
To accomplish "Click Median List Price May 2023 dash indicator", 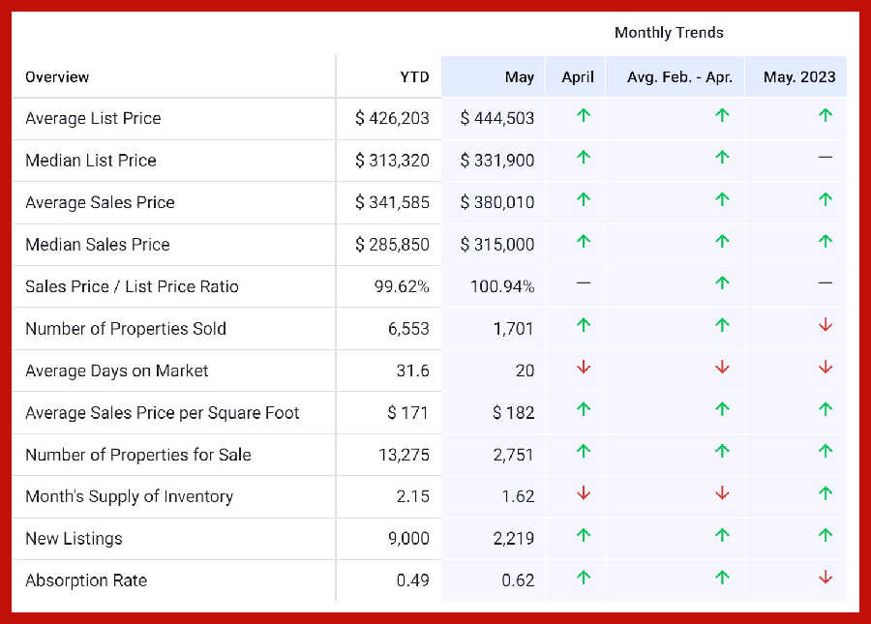I will click(825, 158).
